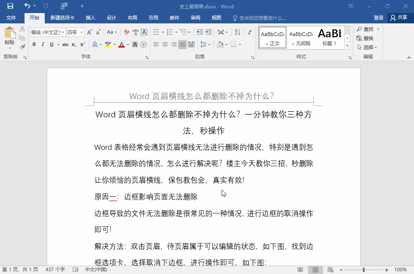Screen dimensions: 414x274
Task: Toggle italic formatting
Action: (x=43, y=44)
